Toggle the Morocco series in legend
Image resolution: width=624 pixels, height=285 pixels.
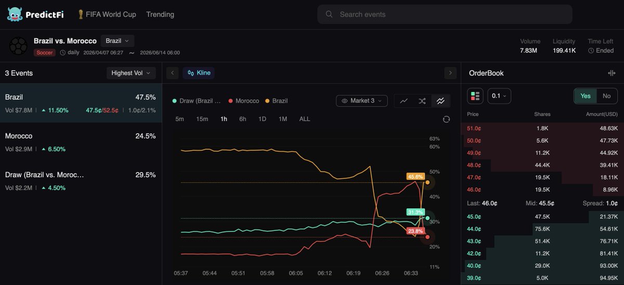(243, 101)
